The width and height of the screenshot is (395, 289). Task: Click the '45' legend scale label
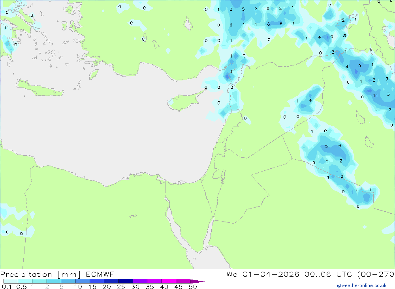point(179,287)
